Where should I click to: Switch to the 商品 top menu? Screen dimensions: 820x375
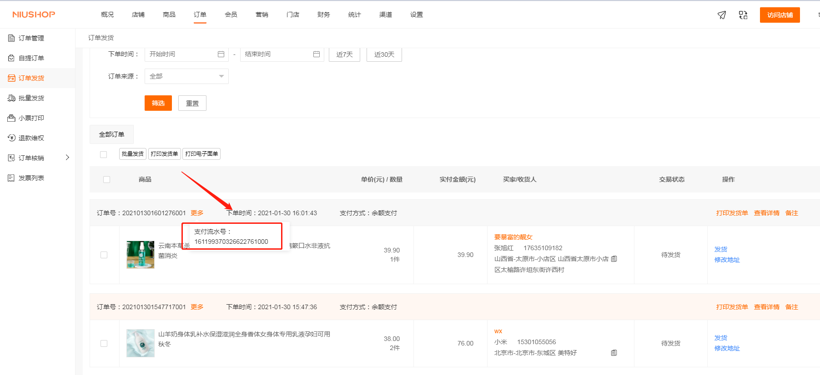tap(169, 15)
